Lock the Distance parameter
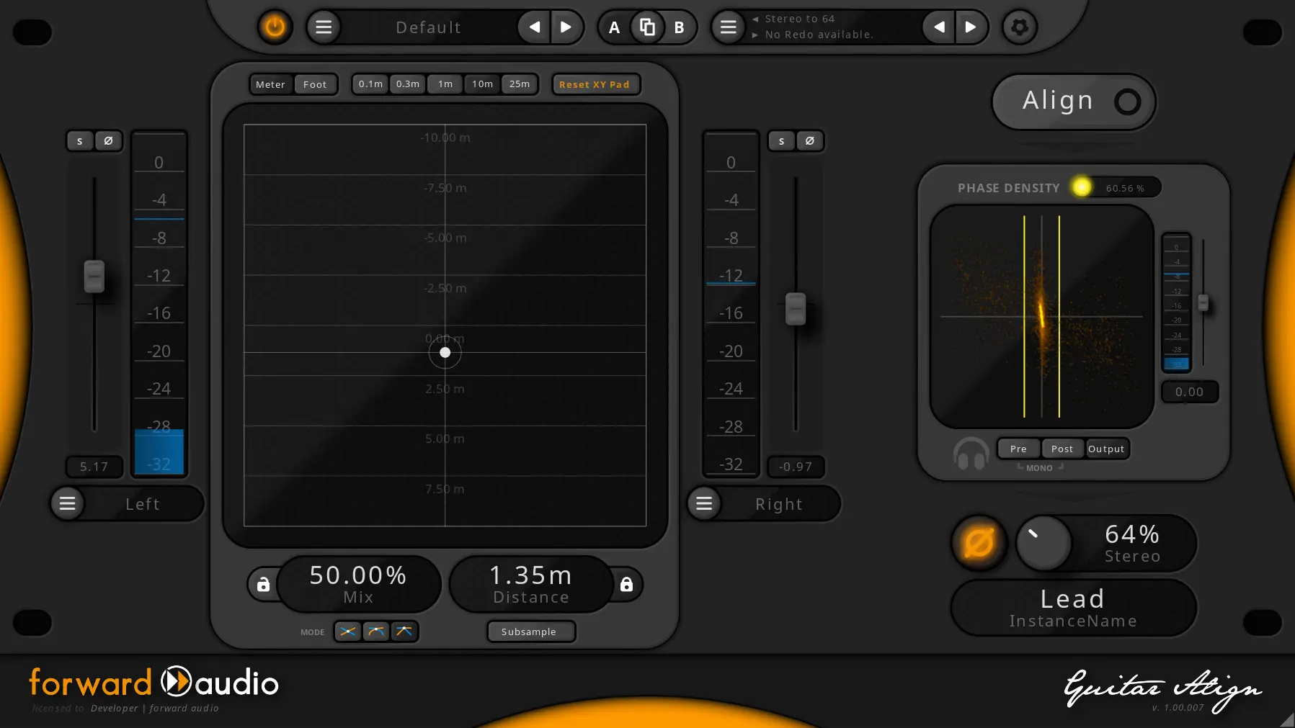This screenshot has width=1295, height=728. pyautogui.click(x=626, y=584)
